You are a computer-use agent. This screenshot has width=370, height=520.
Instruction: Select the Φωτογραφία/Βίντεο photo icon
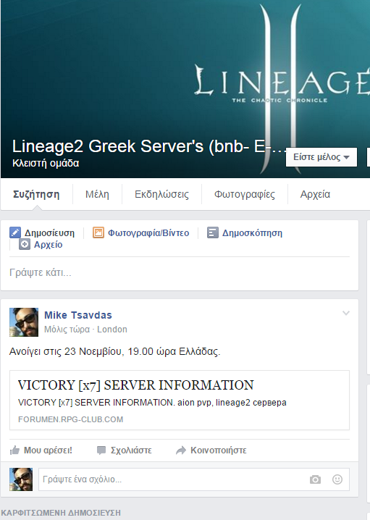tap(98, 232)
